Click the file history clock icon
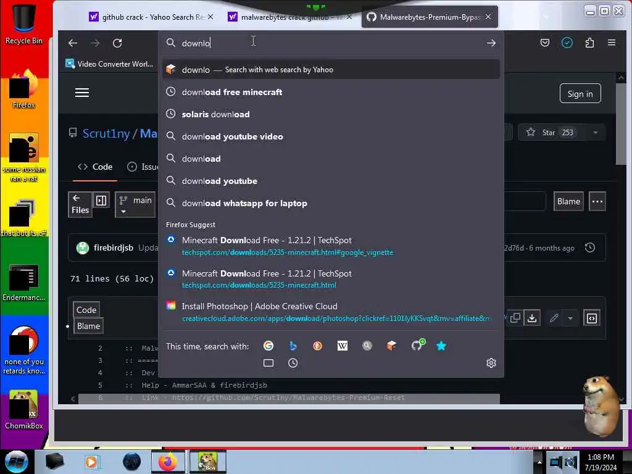The width and height of the screenshot is (632, 474). point(589,247)
